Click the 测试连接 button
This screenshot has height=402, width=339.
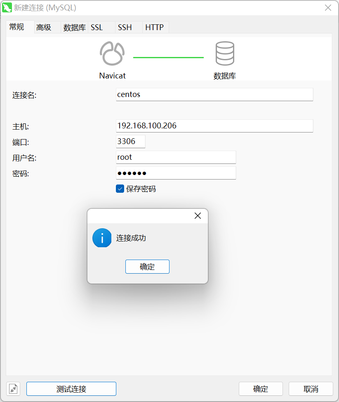tap(71, 389)
